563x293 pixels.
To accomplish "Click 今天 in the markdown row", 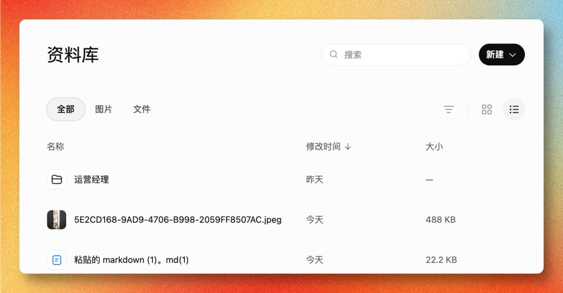I will point(314,260).
